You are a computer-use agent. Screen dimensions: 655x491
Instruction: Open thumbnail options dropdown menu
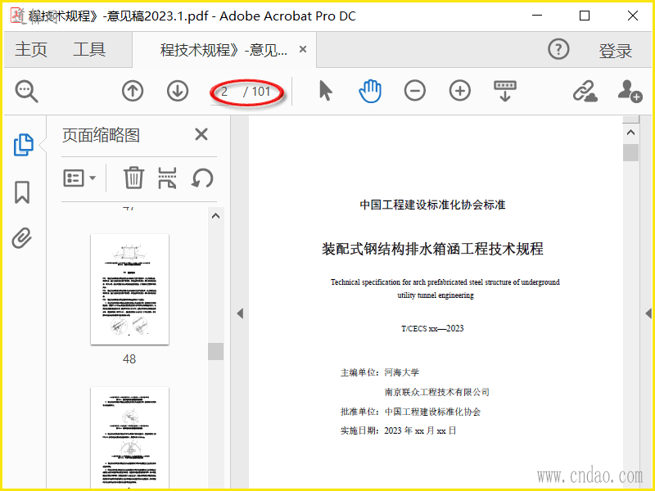tap(79, 178)
